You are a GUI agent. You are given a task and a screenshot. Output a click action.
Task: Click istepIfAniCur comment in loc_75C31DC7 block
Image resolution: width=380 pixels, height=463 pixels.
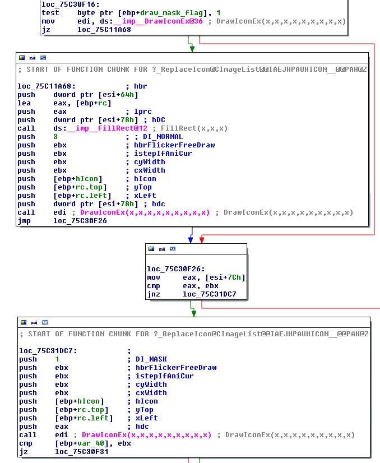pyautogui.click(x=164, y=376)
